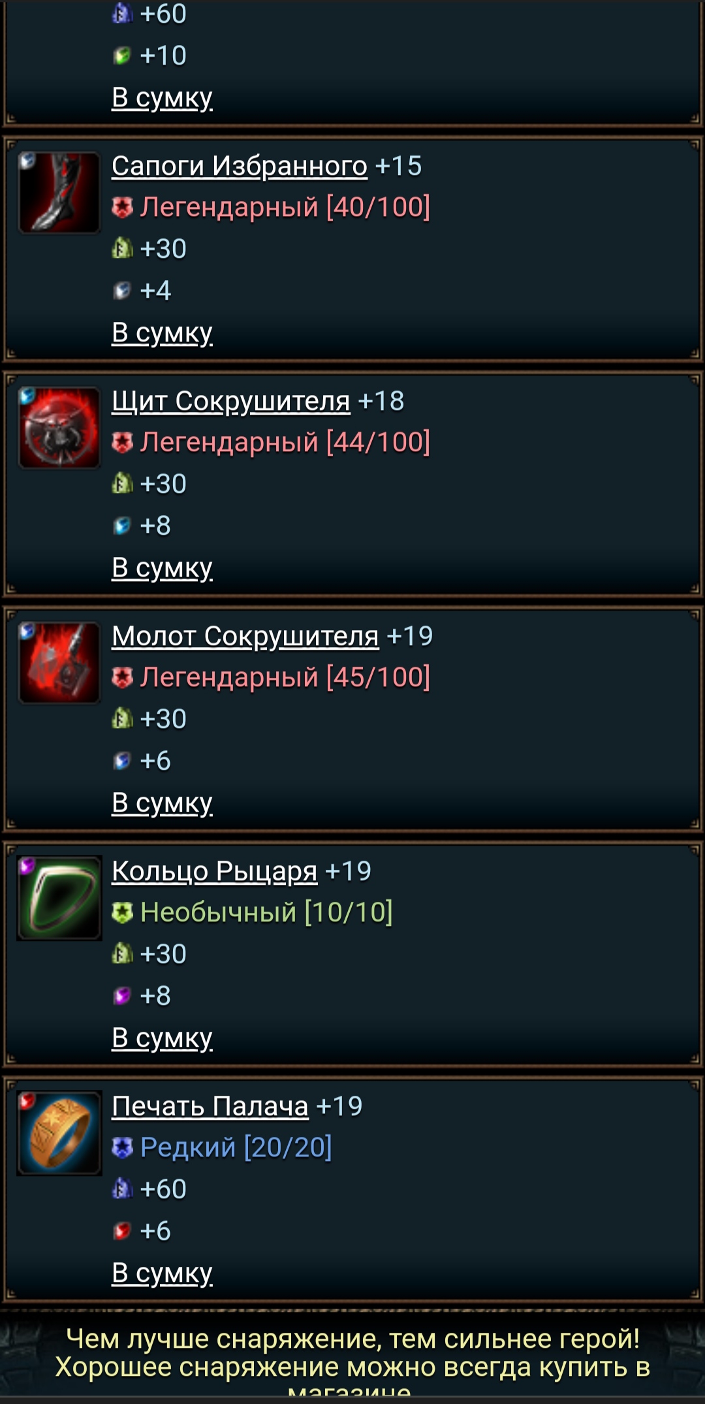
Task: Click the purple gem on Кольцо Рыцаря
Action: pos(122,996)
